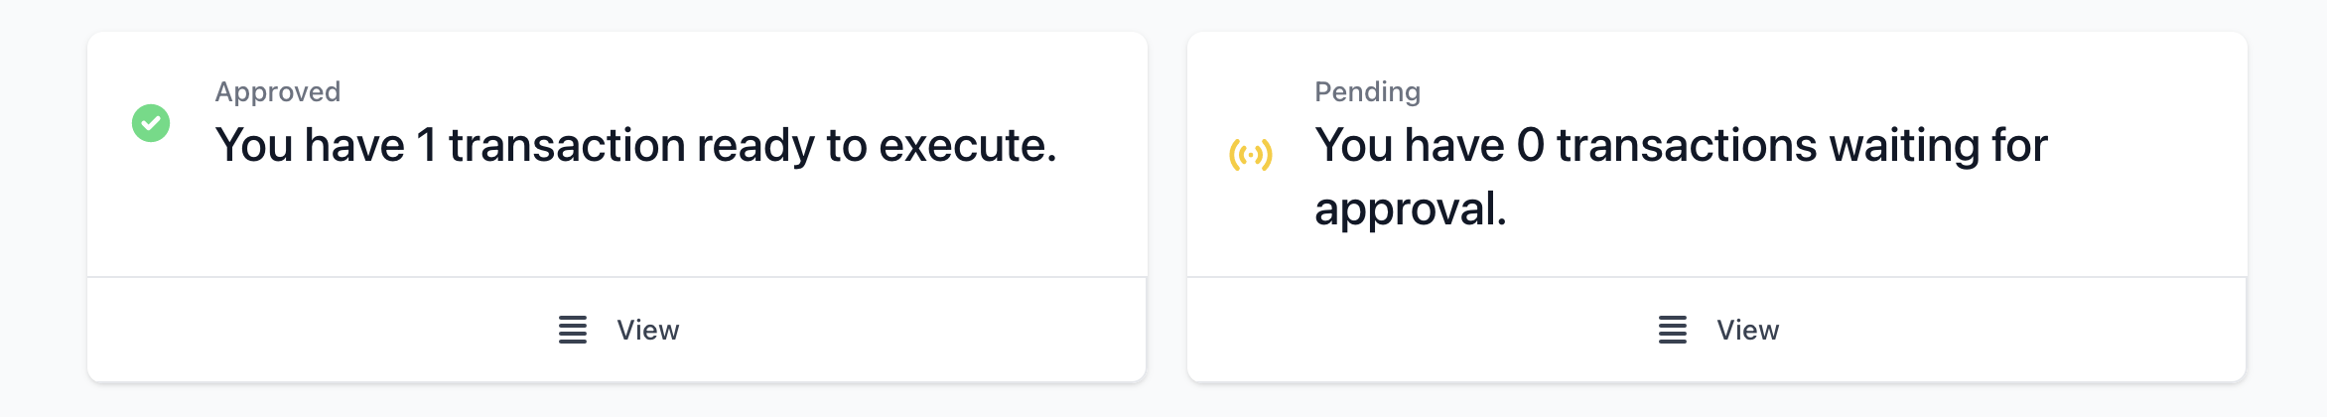
Task: Click the green approved checkmark icon
Action: coord(151,123)
